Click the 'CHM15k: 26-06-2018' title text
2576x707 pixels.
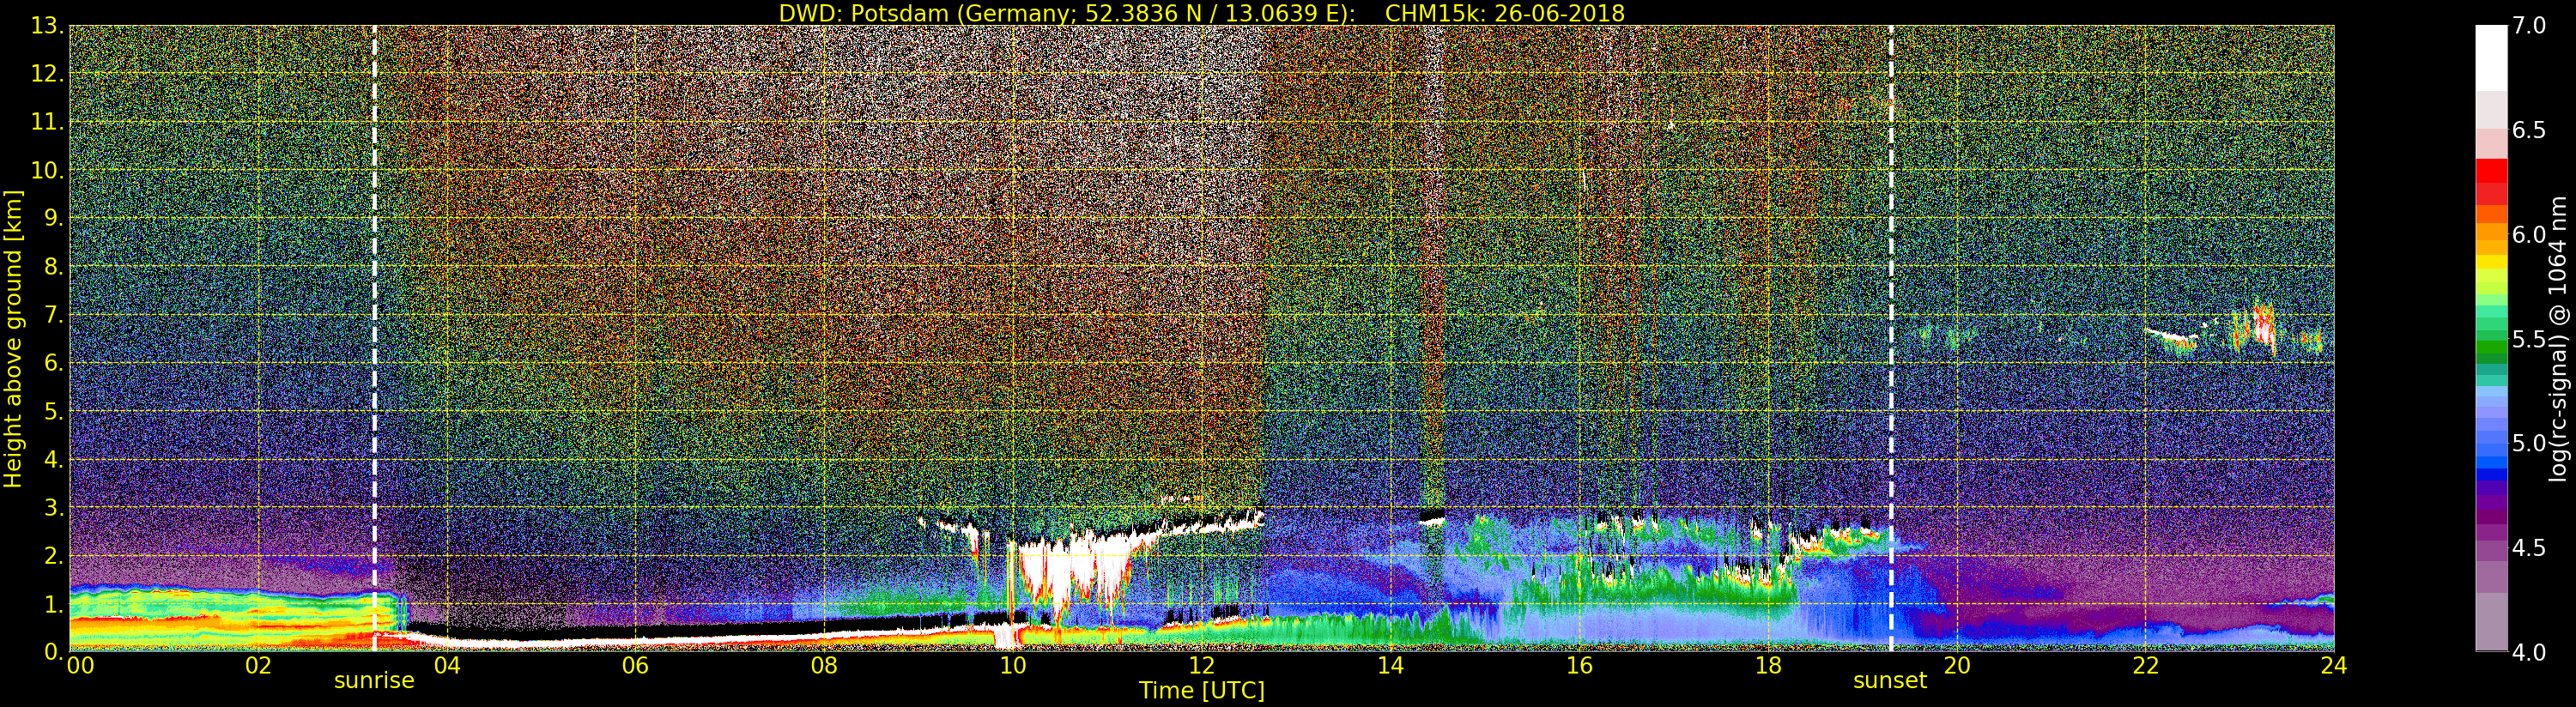[1504, 13]
